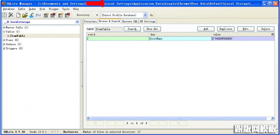Click rowid cell containing 2
The image size is (280, 135).
(x=118, y=39)
